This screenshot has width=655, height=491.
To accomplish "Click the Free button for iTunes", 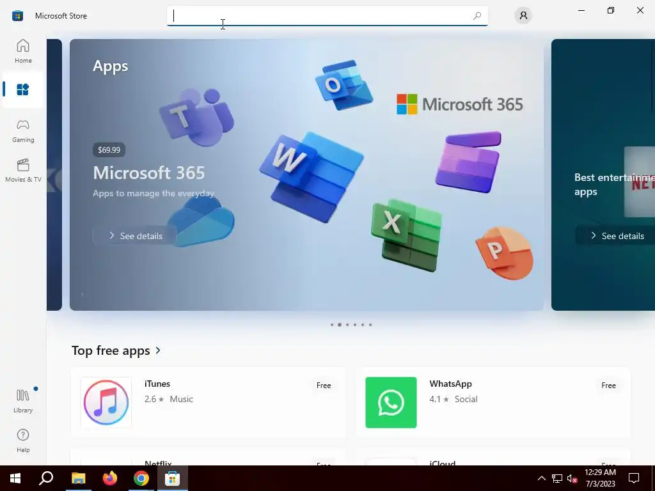I will 324,386.
